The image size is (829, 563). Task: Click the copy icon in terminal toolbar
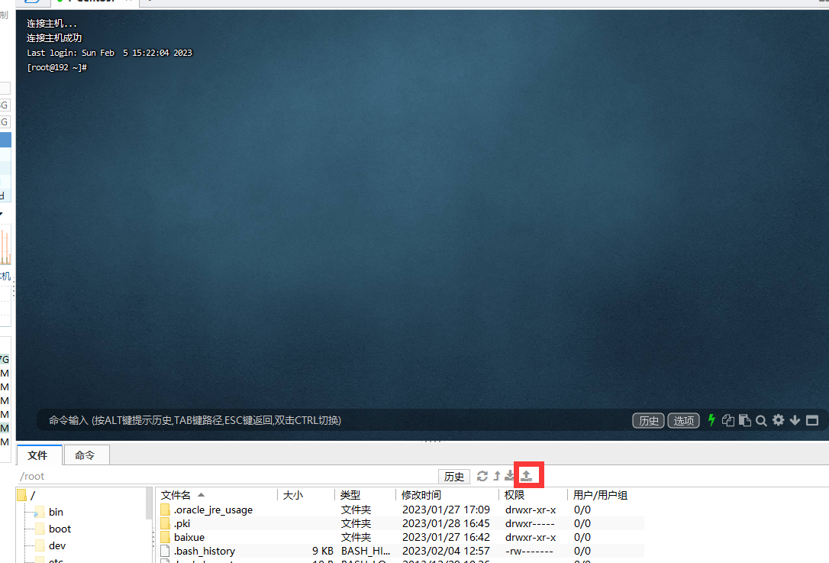[728, 420]
